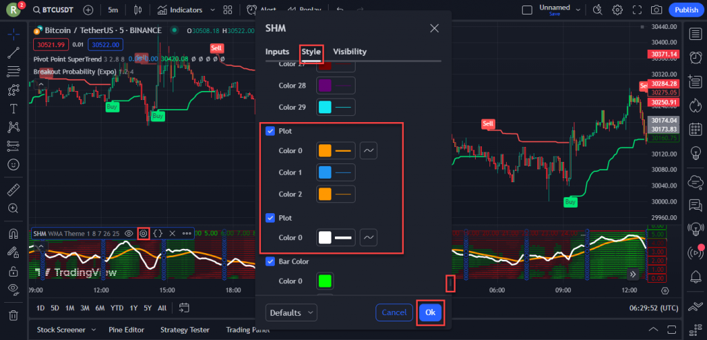707x340 pixels.
Task: Change the green Bar Color 0 swatch
Action: (325, 281)
